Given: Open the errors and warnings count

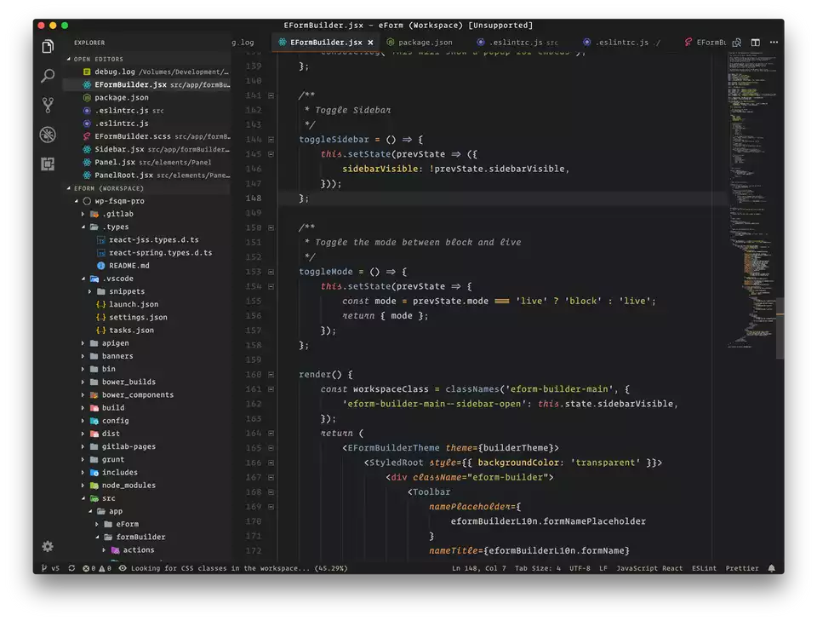Looking at the screenshot, I should click(97, 568).
